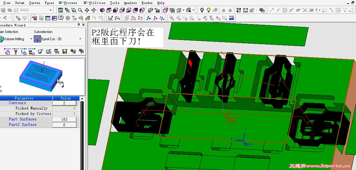The height and width of the screenshot is (170, 356).
Task: Click the Contours value 2 field
Action: click(64, 103)
